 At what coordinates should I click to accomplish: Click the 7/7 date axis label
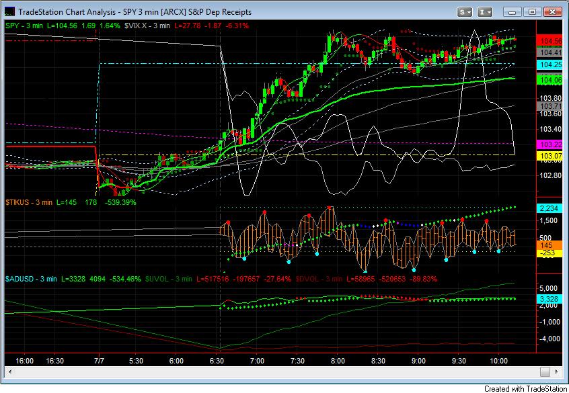tap(99, 361)
